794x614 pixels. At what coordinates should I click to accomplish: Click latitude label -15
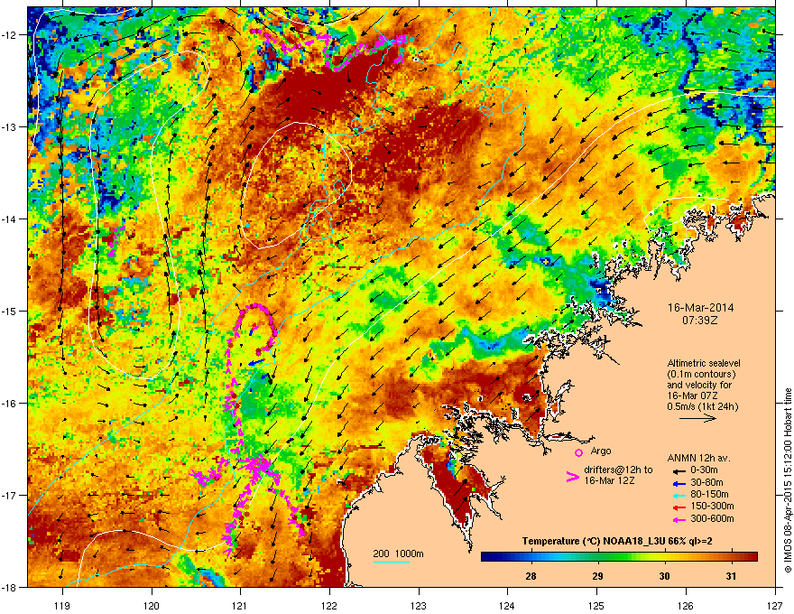click(10, 311)
